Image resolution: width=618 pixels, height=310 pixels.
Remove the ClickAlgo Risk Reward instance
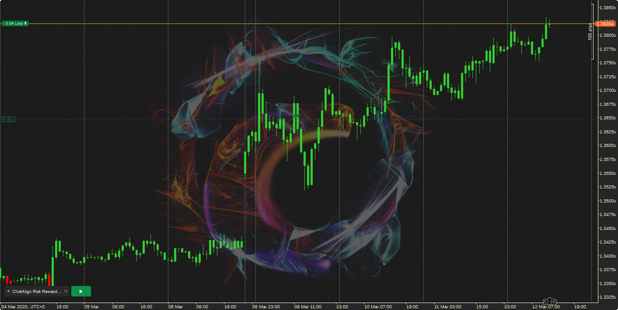pyautogui.click(x=66, y=291)
